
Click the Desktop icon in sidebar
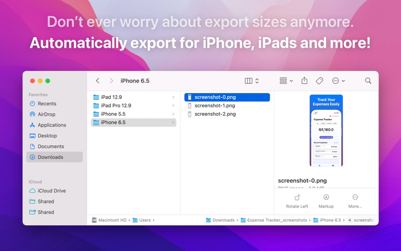(33, 136)
